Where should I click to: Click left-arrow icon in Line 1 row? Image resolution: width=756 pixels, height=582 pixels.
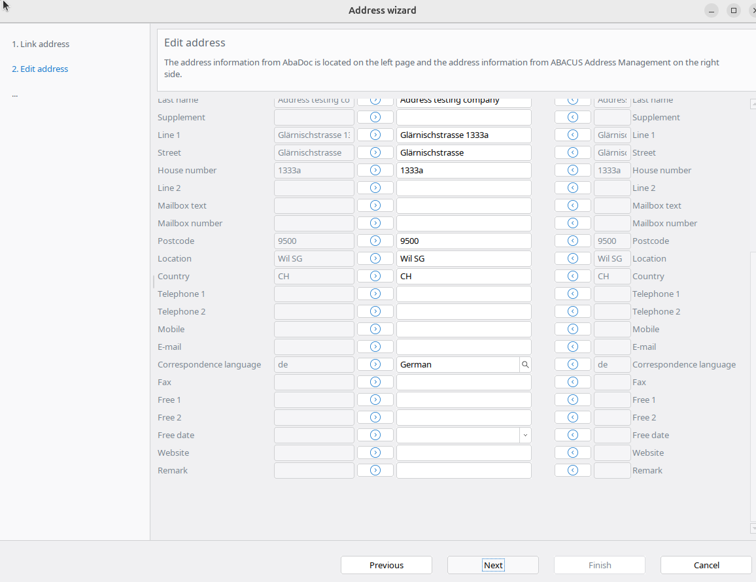(573, 135)
